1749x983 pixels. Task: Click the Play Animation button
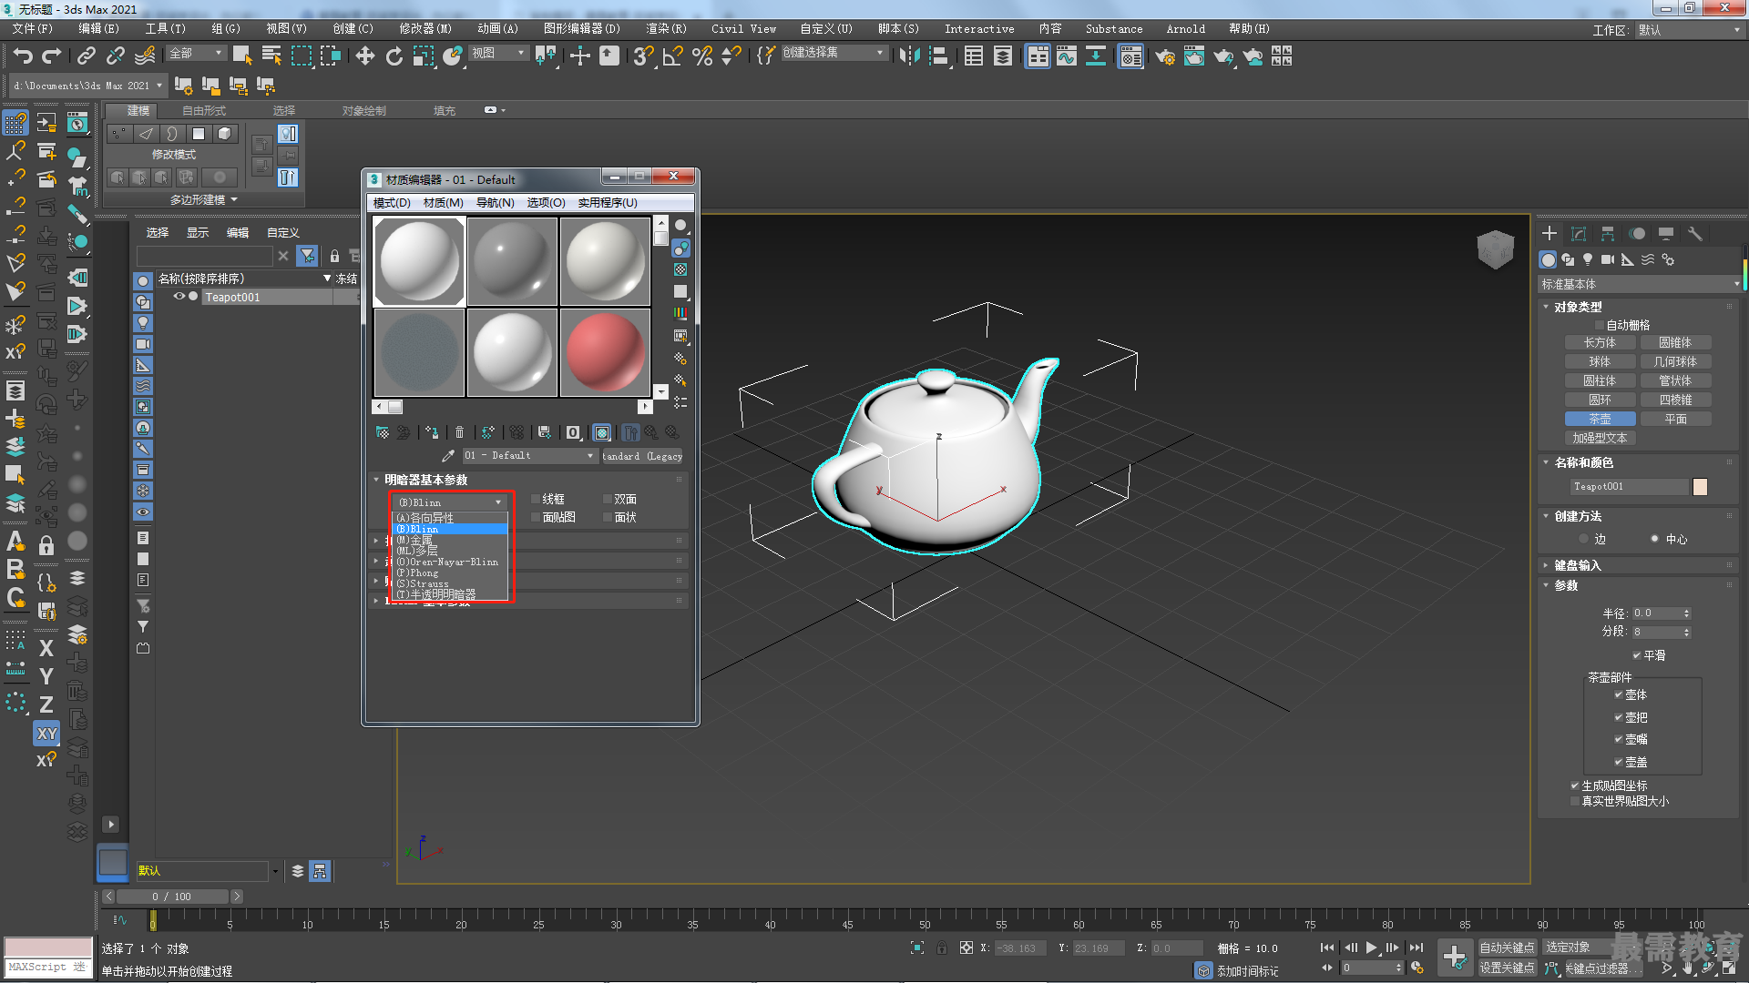tap(1371, 948)
